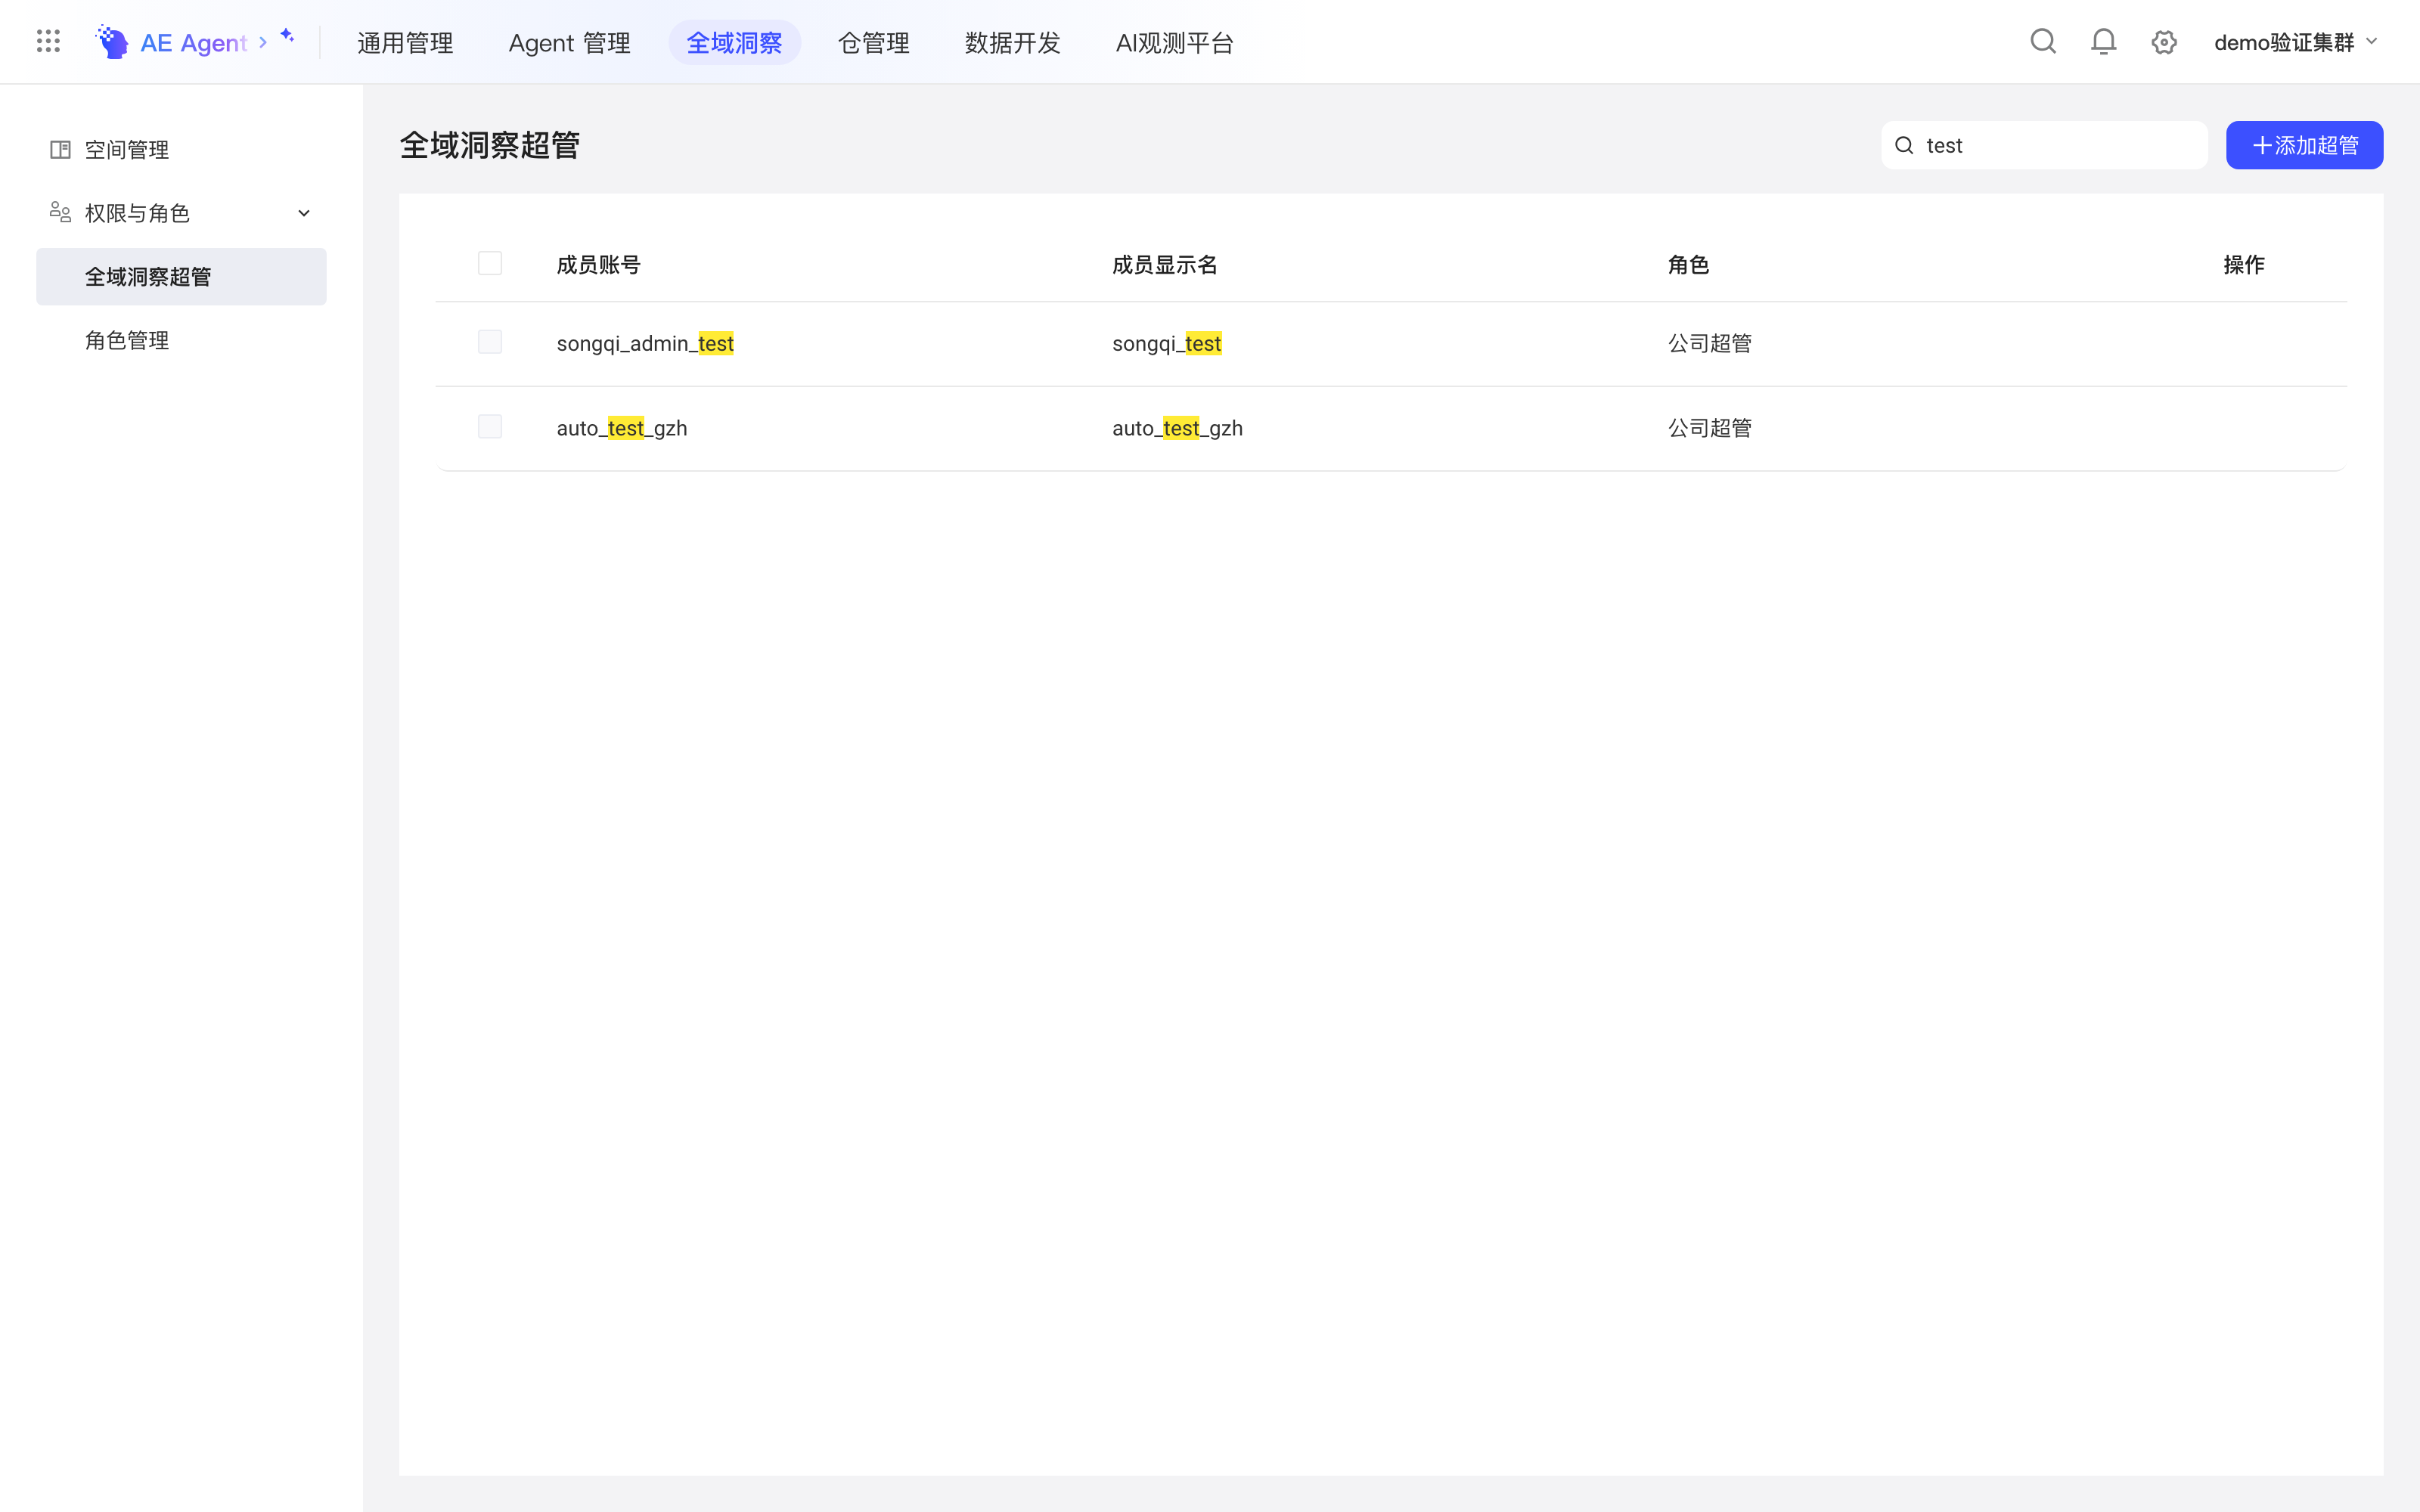The width and height of the screenshot is (2420, 1512).
Task: Click the AE Agent logo icon
Action: tap(112, 42)
